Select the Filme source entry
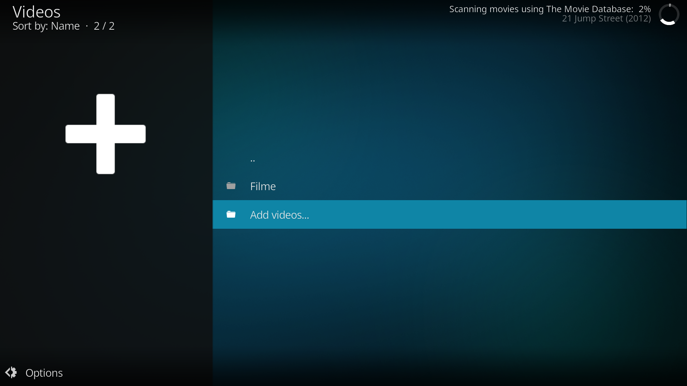Viewport: 687px width, 386px height. pyautogui.click(x=449, y=186)
